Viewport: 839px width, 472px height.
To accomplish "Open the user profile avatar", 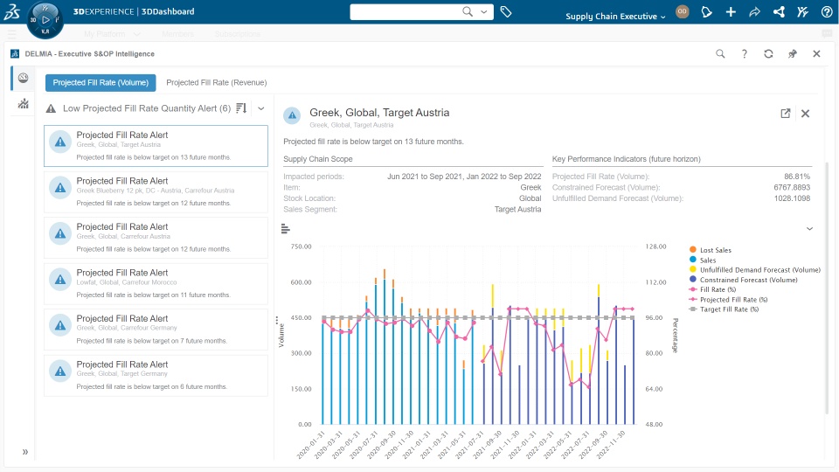I will point(683,11).
